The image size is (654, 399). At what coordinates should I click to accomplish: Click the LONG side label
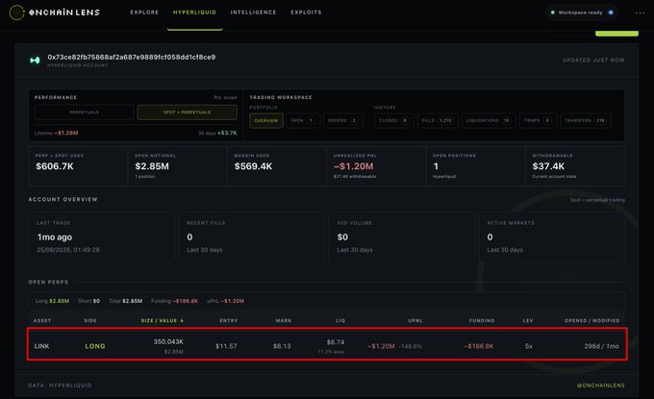pos(95,346)
